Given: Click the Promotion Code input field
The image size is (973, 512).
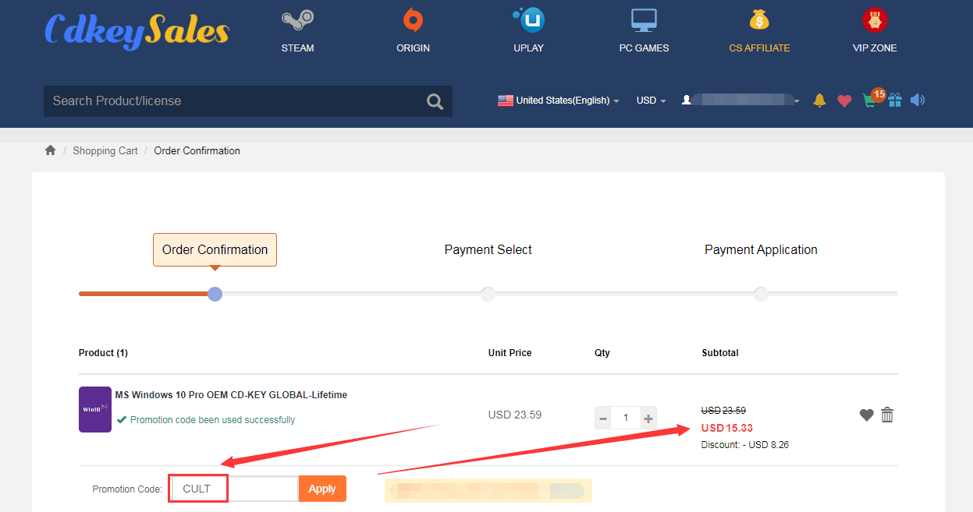Looking at the screenshot, I should [x=234, y=489].
